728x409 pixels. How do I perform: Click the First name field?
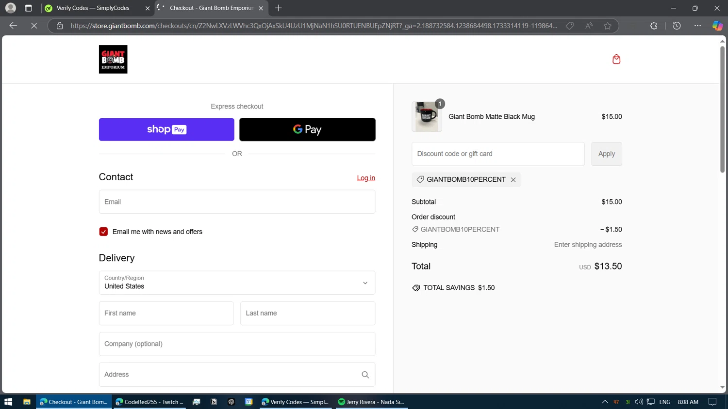[166, 313]
